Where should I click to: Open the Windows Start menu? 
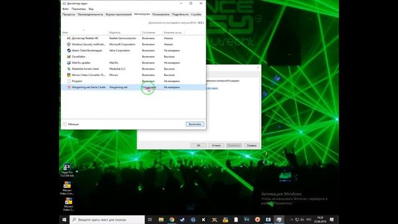tap(64, 220)
